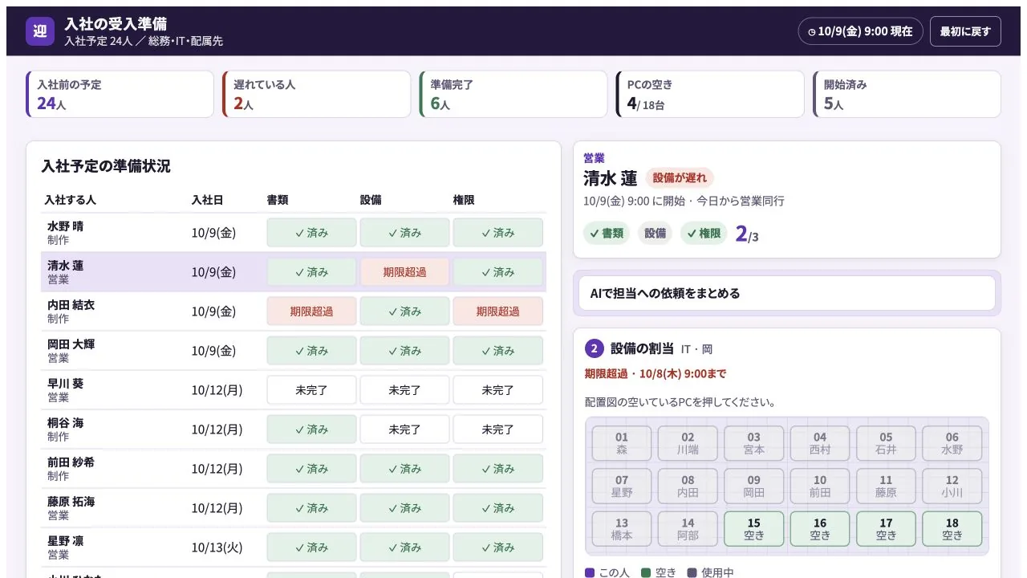1027x578 pixels.
Task: Click occupied seat 12 小川
Action: 952,486
